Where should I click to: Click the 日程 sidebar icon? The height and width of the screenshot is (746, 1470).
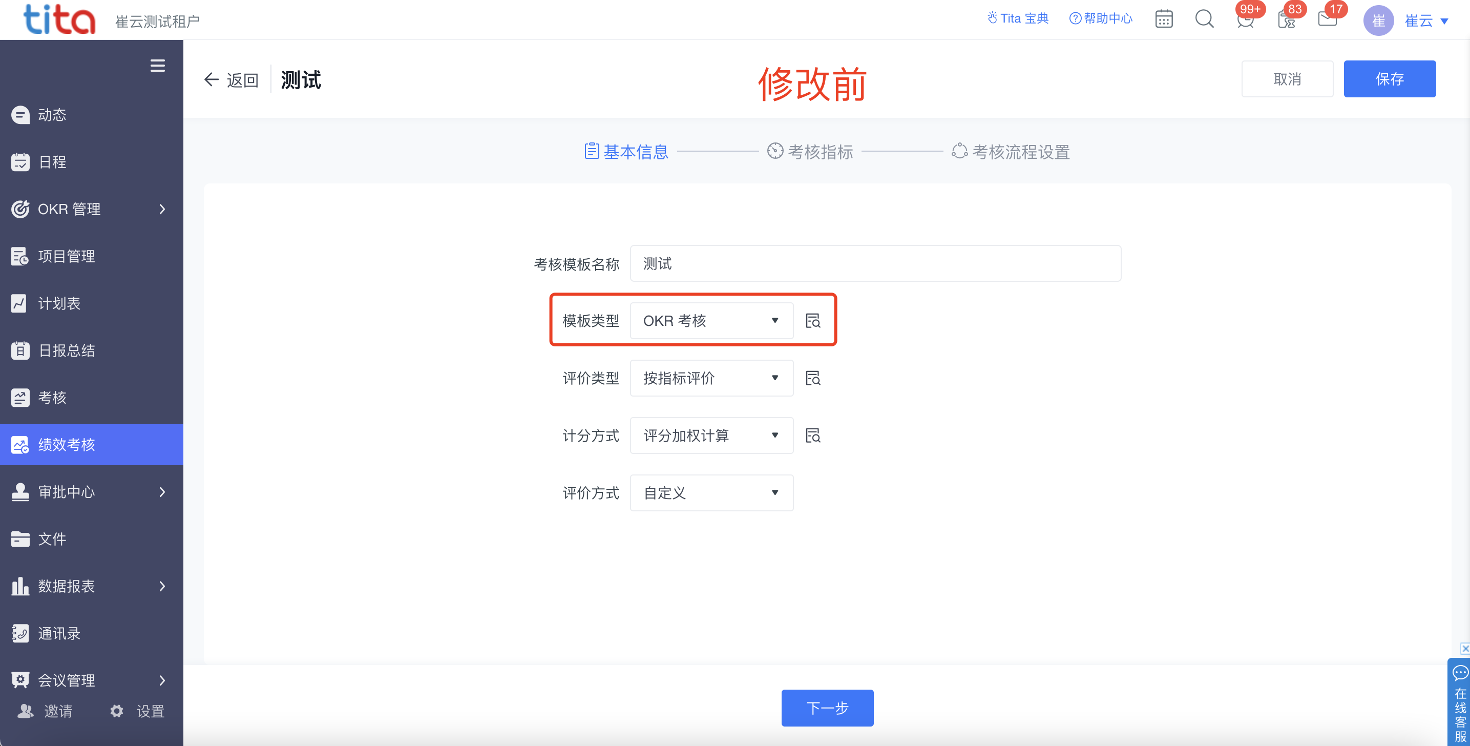pos(20,162)
